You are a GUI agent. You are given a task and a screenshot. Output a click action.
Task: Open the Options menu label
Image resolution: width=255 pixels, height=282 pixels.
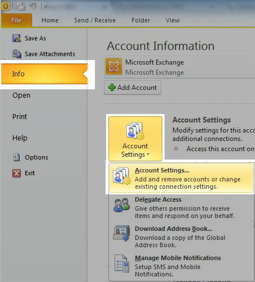[37, 157]
